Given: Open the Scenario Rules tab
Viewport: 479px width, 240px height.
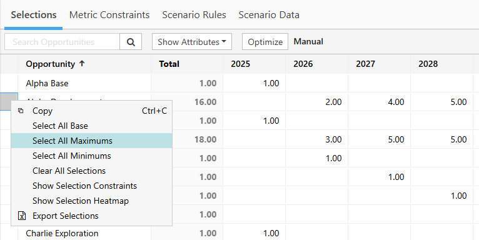Looking at the screenshot, I should (x=194, y=15).
